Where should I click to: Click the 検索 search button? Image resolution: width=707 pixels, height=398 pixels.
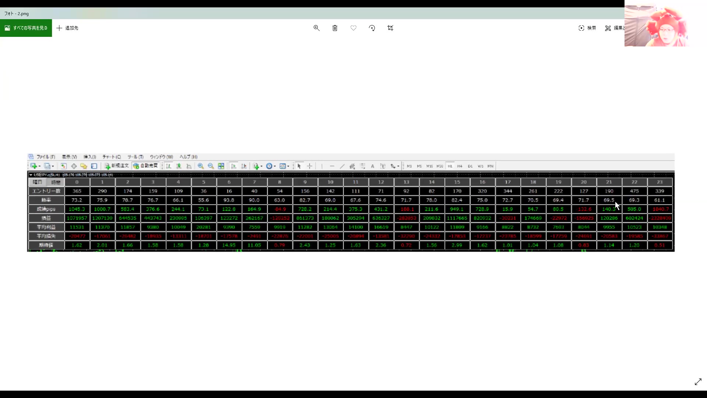point(587,28)
